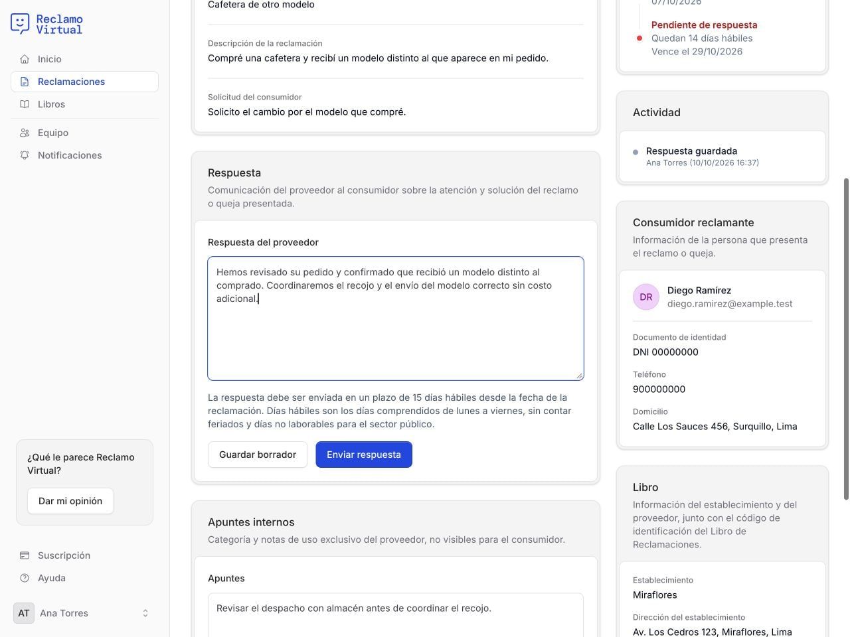
Task: Open the Suscripción page
Action: pyautogui.click(x=84, y=555)
